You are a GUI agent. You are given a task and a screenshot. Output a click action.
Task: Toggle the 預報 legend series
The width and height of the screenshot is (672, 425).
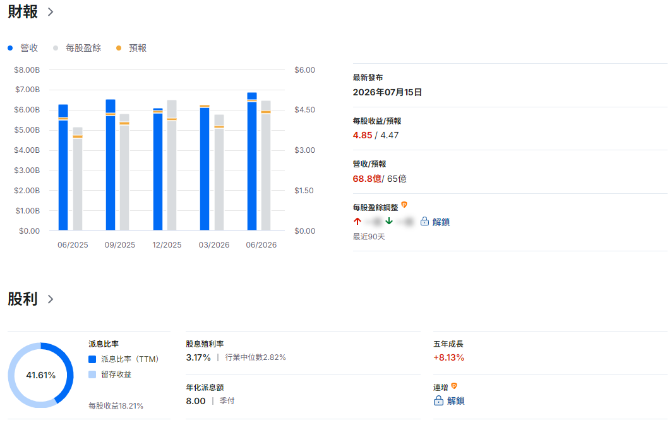[x=131, y=48]
